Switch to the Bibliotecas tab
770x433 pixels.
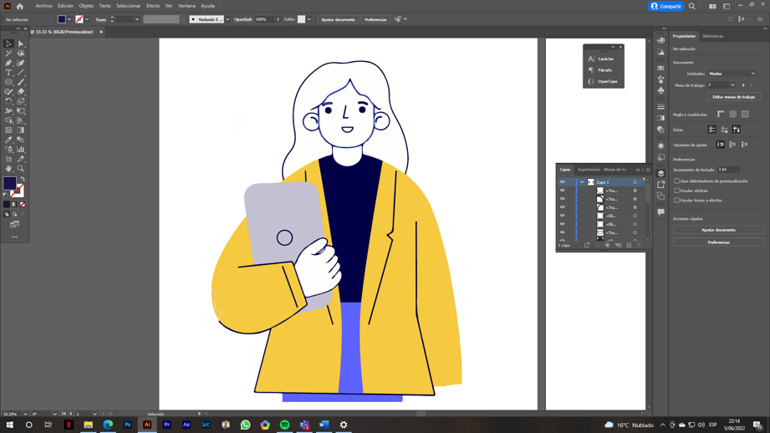(x=712, y=36)
